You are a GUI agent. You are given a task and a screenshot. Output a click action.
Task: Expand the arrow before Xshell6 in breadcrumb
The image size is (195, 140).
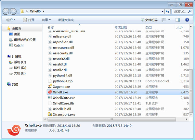click(27, 11)
